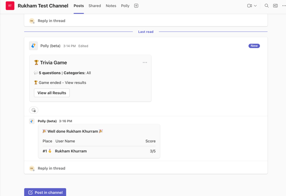Reply in thread under the trivia results

(x=51, y=168)
